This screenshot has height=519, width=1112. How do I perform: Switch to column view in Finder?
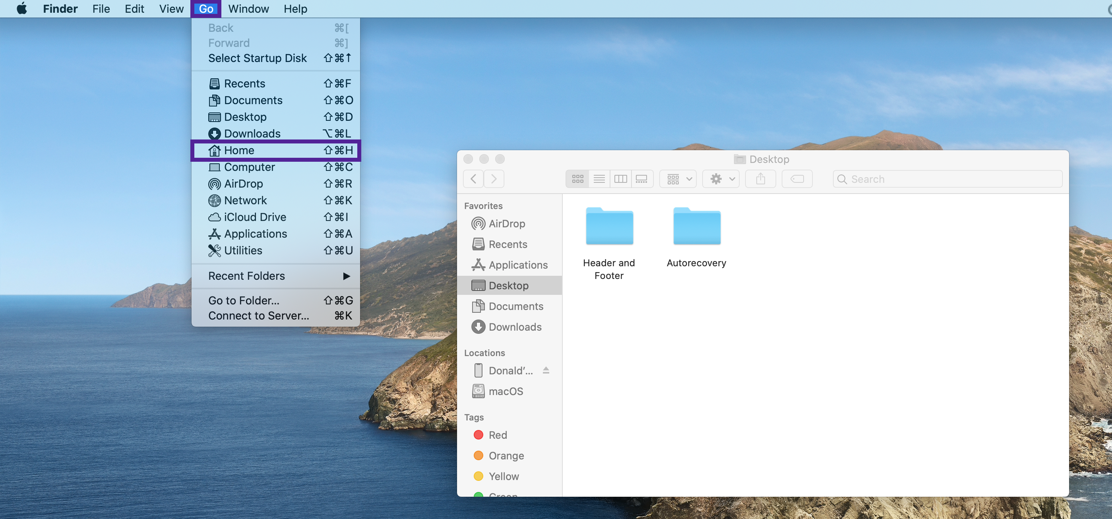[621, 179]
